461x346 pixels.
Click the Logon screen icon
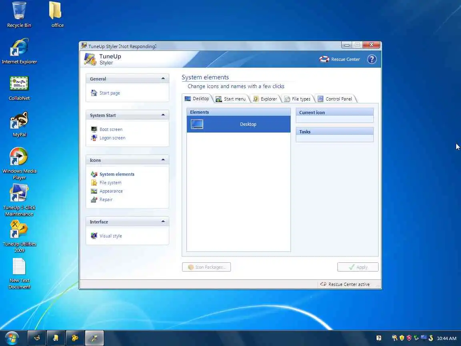[94, 138]
